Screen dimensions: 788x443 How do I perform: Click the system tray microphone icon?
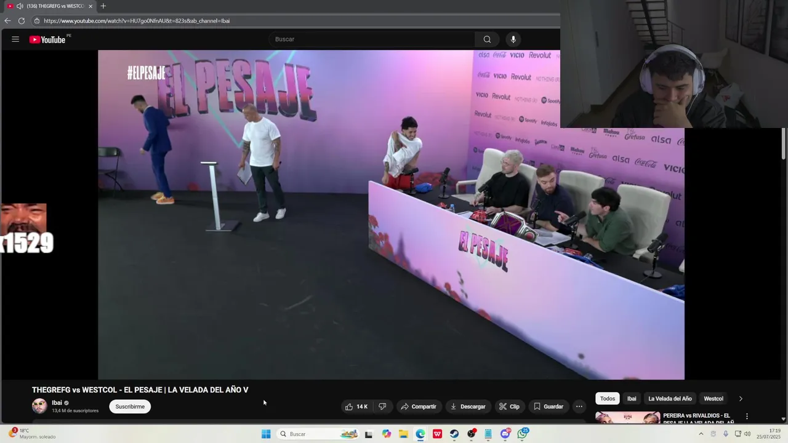coord(726,434)
